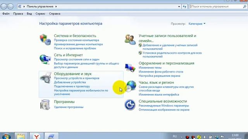The image size is (248, 139).
Task: Open the Вид menu
Action: pyautogui.click(x=29, y=14)
